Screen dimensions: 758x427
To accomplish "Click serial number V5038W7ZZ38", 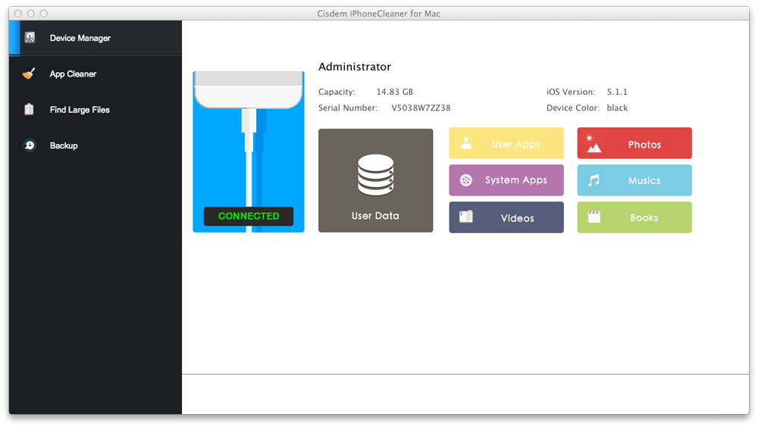I will tap(421, 108).
